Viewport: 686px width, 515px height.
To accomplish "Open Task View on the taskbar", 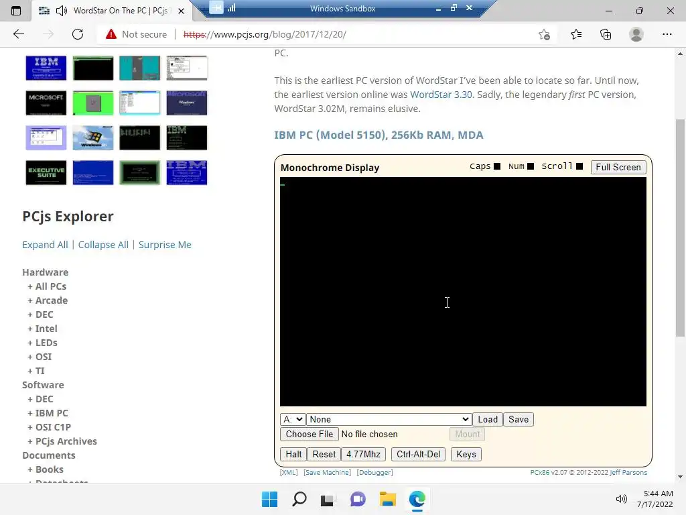I will click(327, 500).
